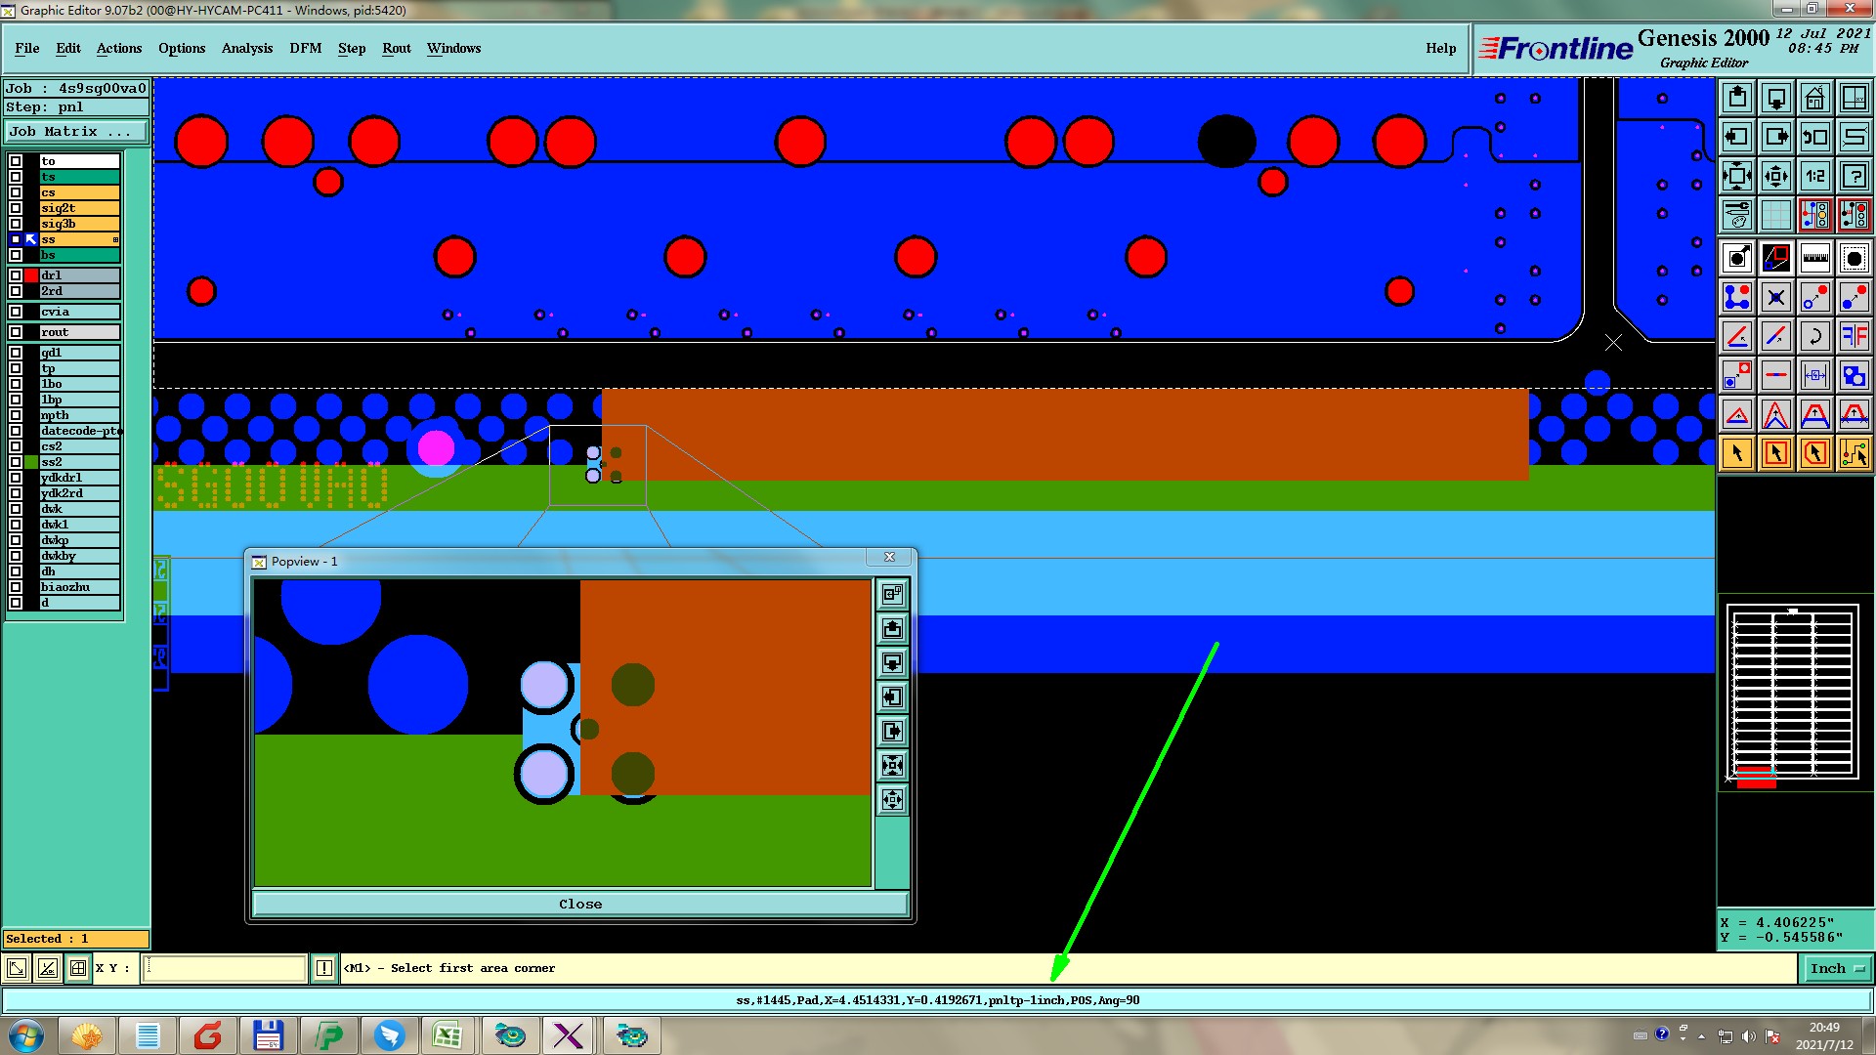Image resolution: width=1876 pixels, height=1055 pixels.
Task: Select the ruler measure tool
Action: click(x=1814, y=258)
